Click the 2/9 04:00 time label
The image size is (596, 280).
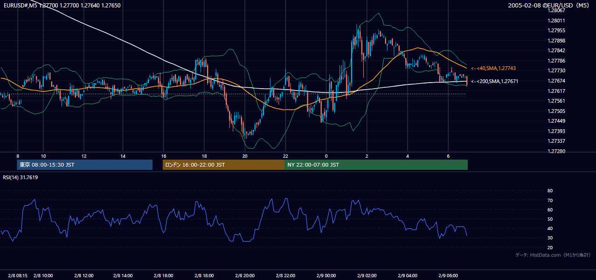pos(408,275)
